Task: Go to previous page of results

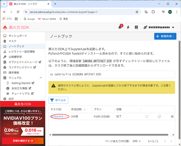Action: pyautogui.click(x=165, y=141)
